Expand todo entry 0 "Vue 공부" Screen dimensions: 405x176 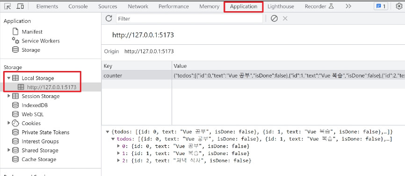(x=119, y=146)
